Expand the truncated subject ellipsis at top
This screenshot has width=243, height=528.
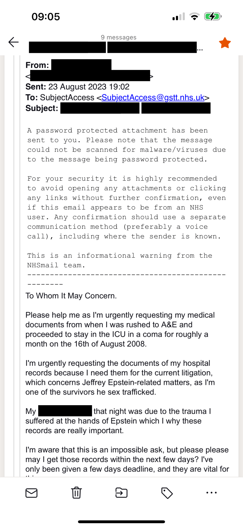(x=200, y=50)
